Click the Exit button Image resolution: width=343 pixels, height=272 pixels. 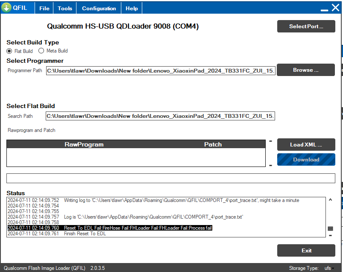click(x=306, y=250)
